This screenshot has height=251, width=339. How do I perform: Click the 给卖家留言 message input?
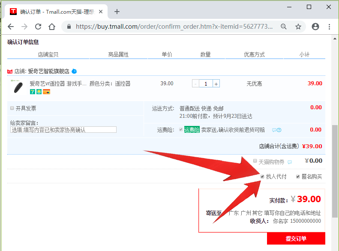[63, 130]
